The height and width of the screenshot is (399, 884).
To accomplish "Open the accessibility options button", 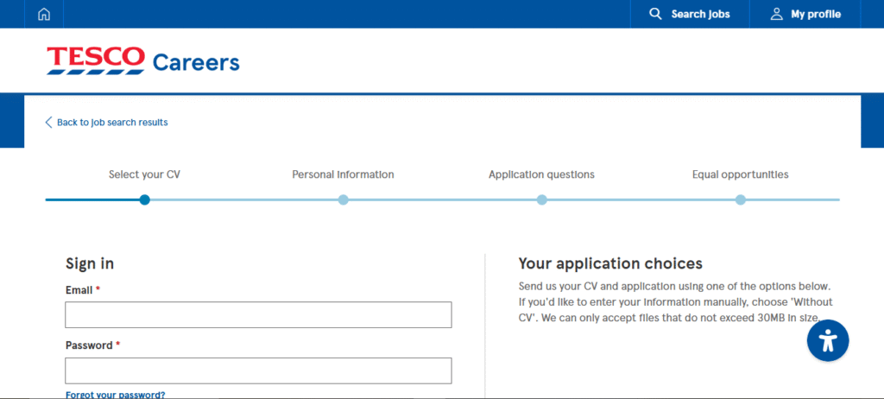I will [828, 340].
